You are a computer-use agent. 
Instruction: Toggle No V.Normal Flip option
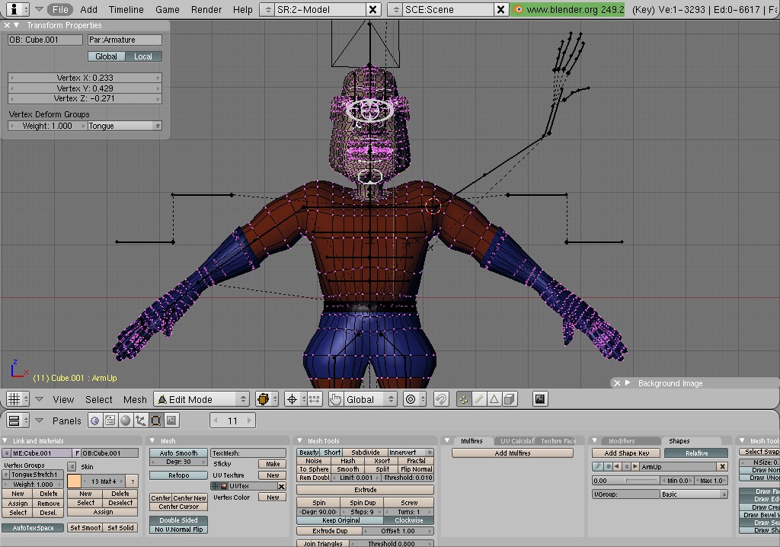(x=178, y=529)
